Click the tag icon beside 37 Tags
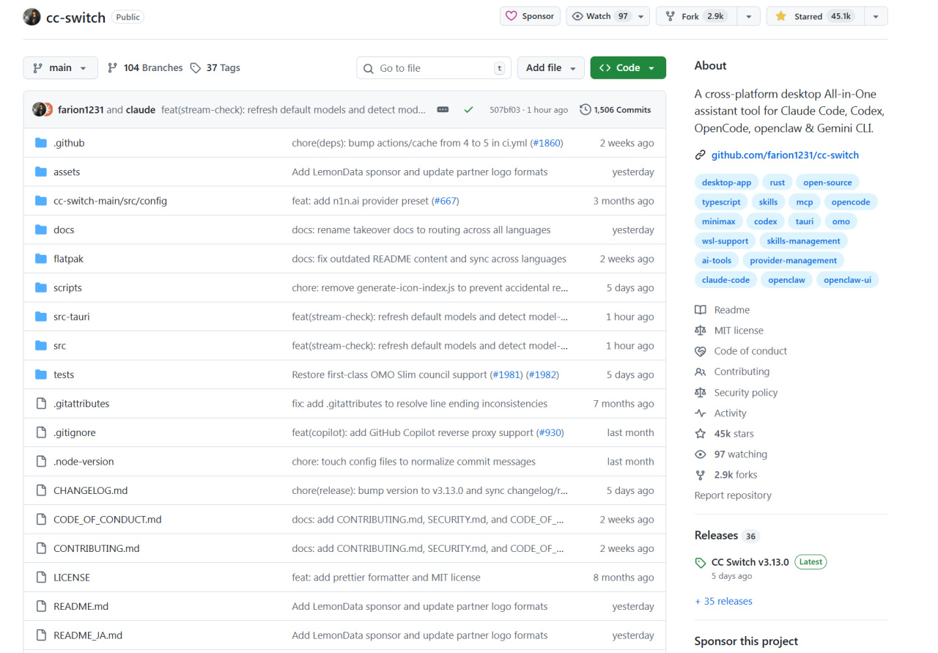The height and width of the screenshot is (653, 938). [x=196, y=68]
